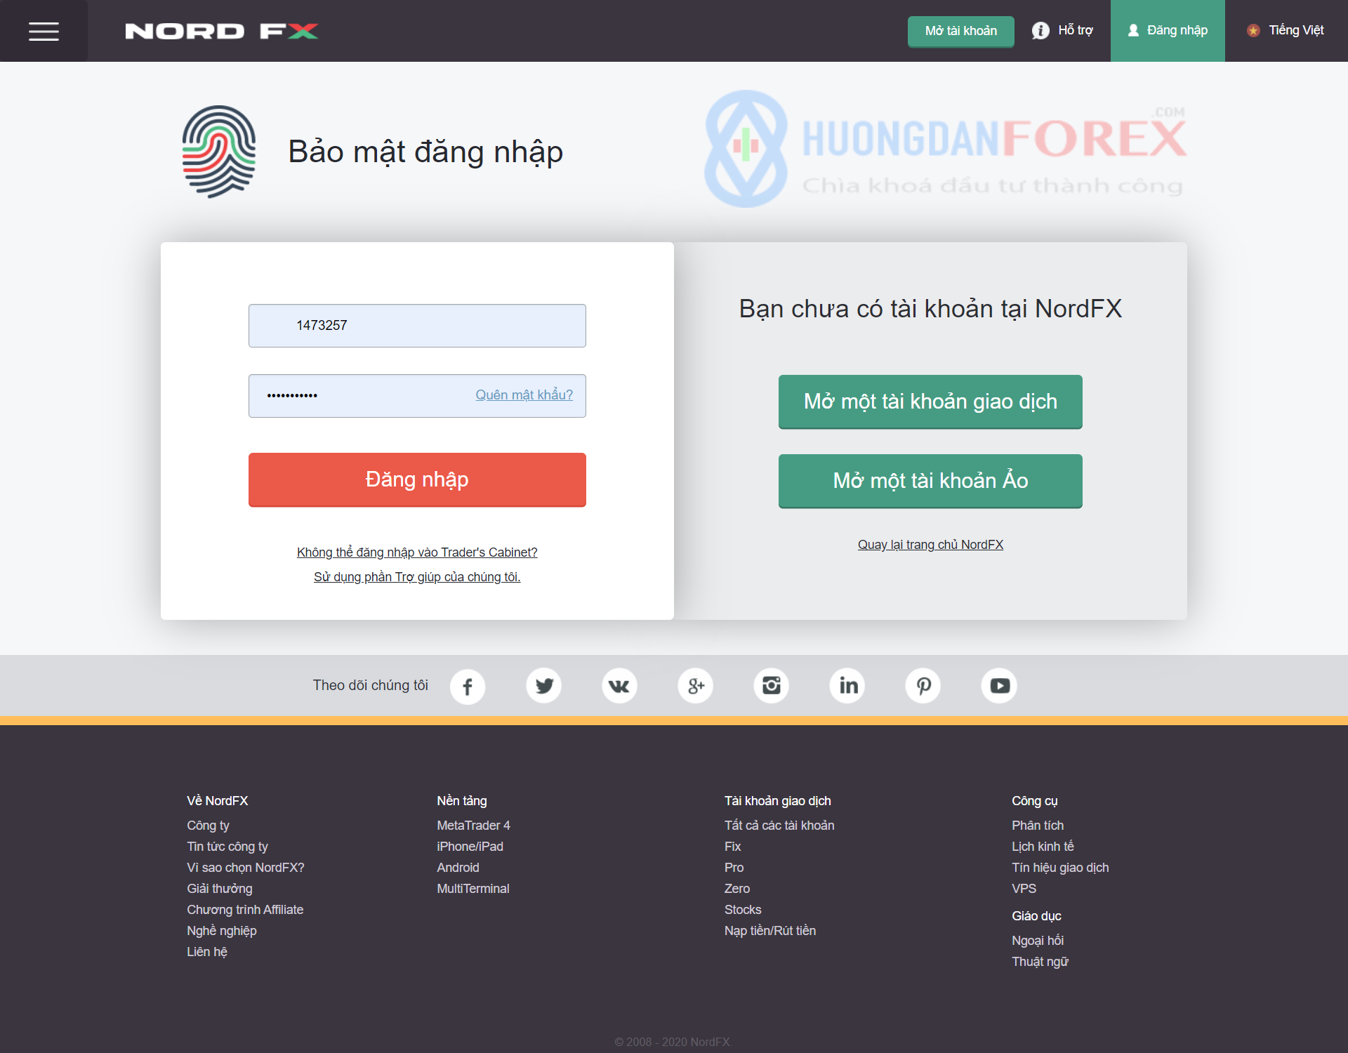1348x1053 pixels.
Task: Open the Liên hệ footer link
Action: coord(207,952)
